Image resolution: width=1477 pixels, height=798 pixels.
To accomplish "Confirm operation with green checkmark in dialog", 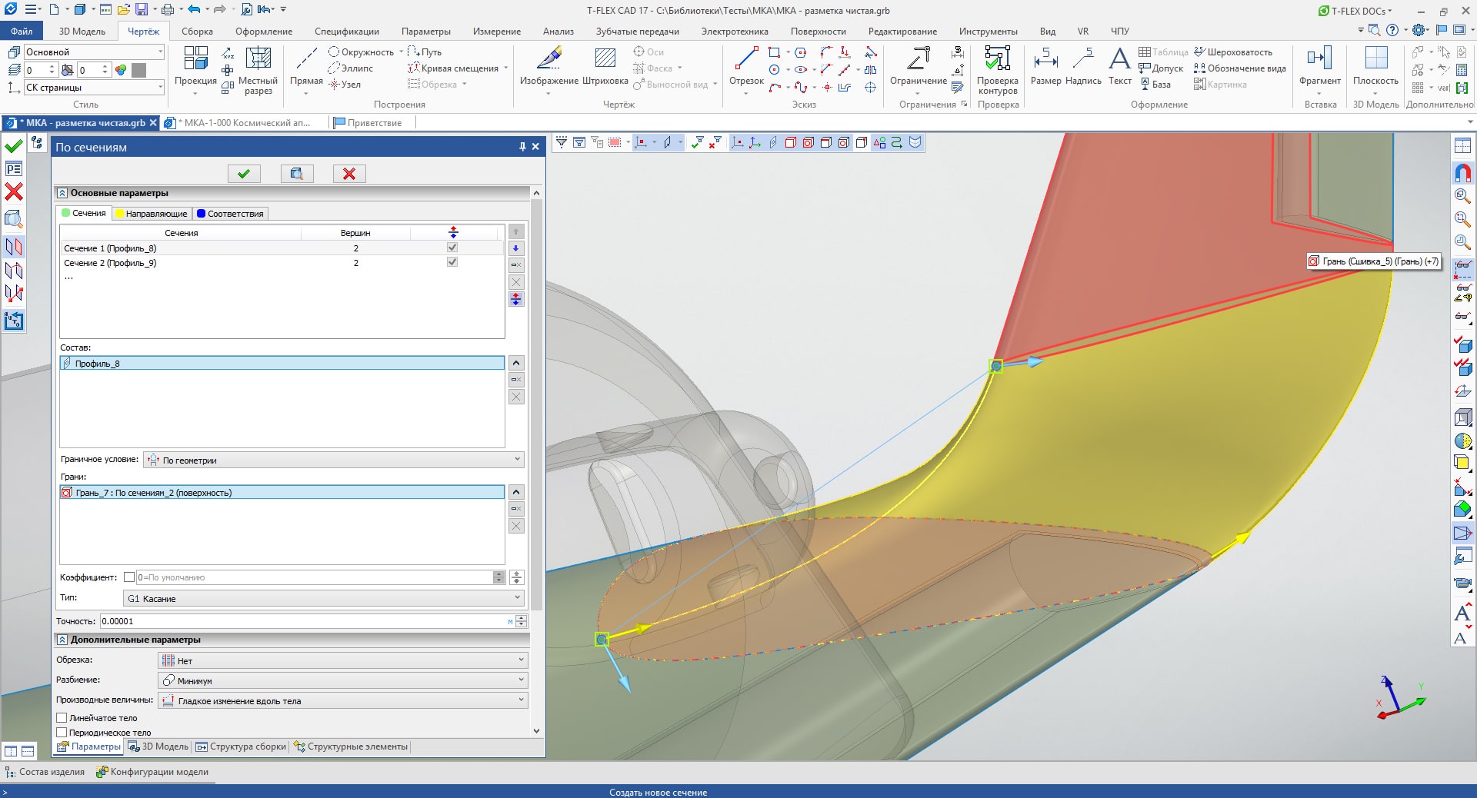I will (x=244, y=174).
